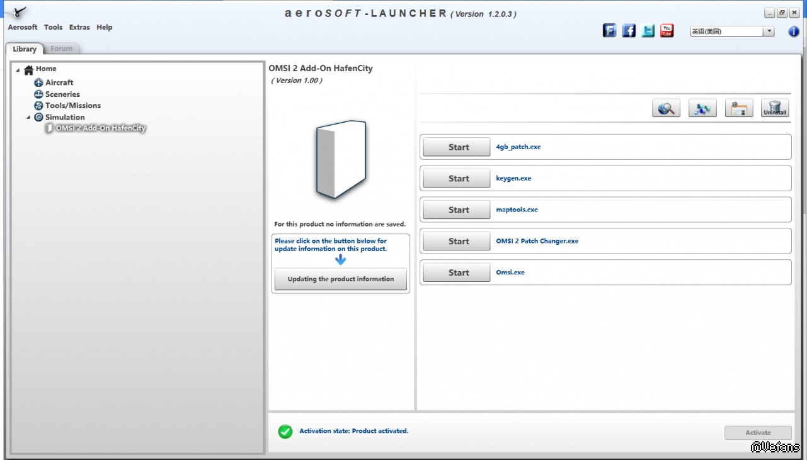Click the globe with magnifier search button
807x460 pixels.
click(x=667, y=108)
